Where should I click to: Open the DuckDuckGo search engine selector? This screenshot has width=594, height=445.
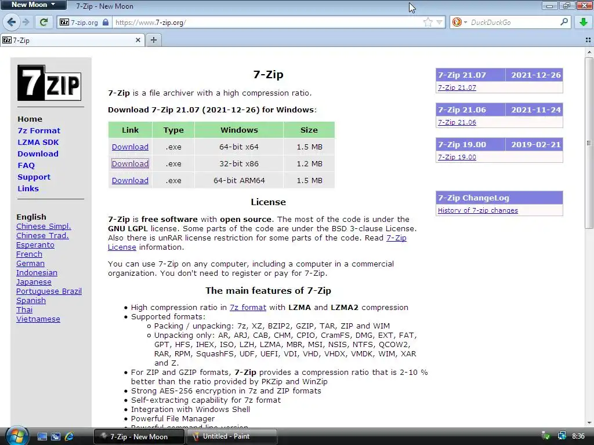click(459, 23)
